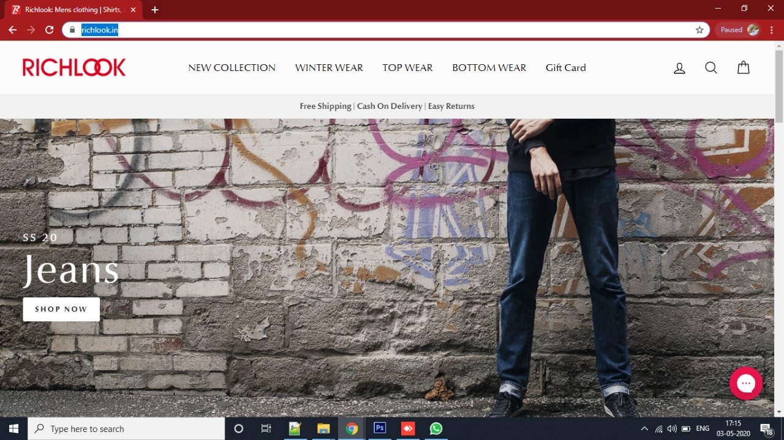784x440 pixels.
Task: Open the account login icon
Action: pos(679,68)
